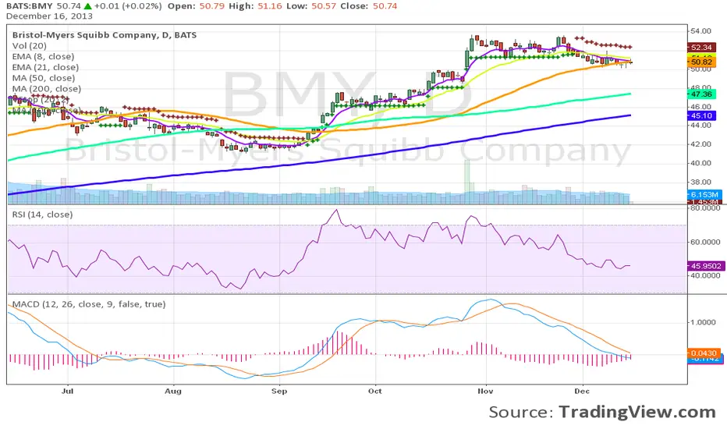Click the Open value 50.79
This screenshot has width=727, height=429.
coord(211,6)
